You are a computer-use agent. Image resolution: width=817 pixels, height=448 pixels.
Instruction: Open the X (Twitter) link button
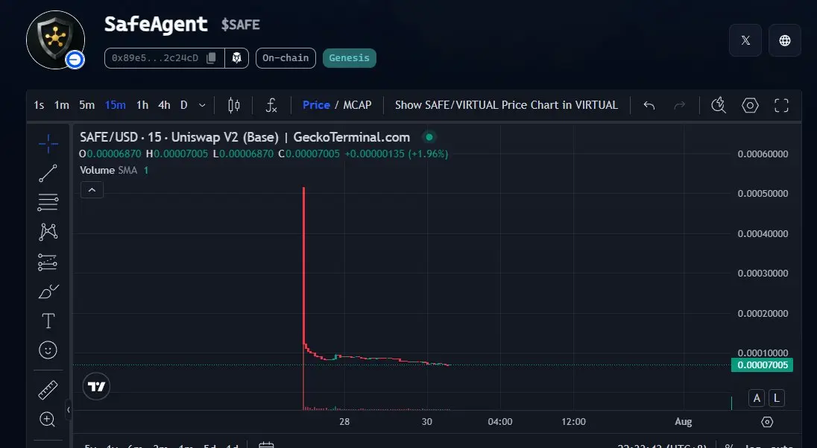[x=745, y=40]
